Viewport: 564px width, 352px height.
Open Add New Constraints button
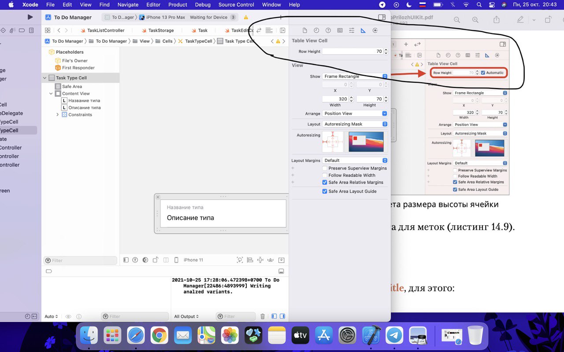click(260, 260)
